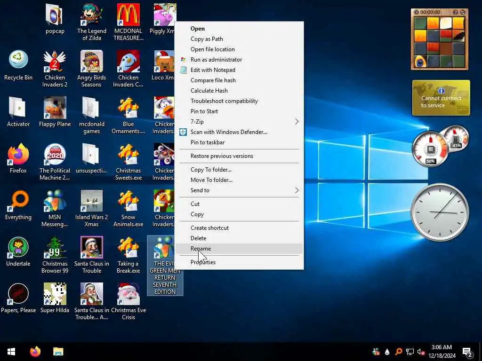Click the taskbar clock and date

(x=442, y=352)
